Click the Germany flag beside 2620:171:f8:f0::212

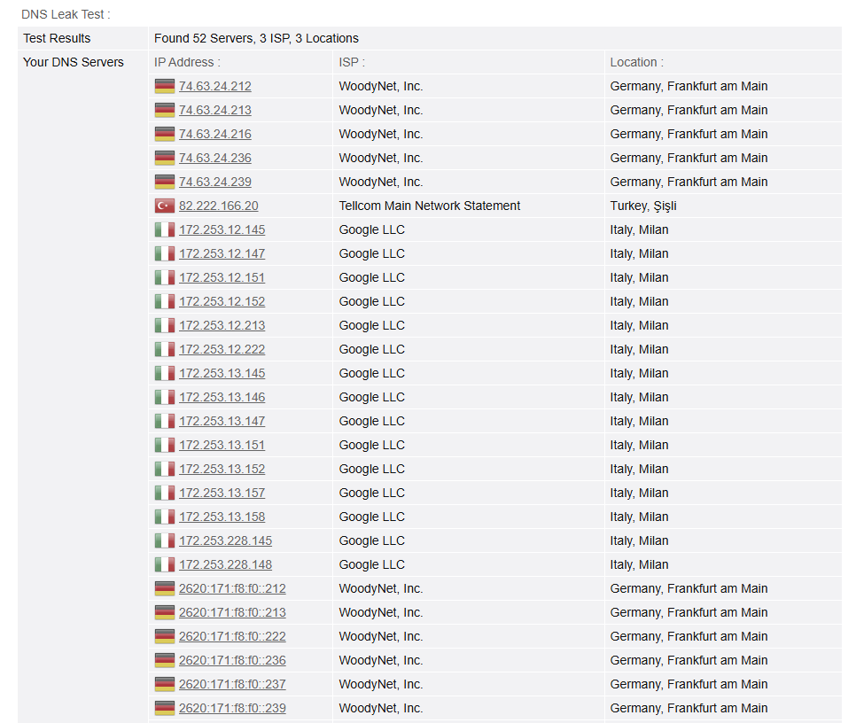tap(165, 589)
